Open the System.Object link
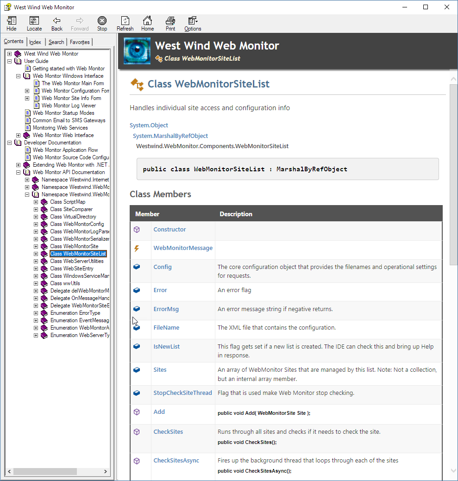Image resolution: width=458 pixels, height=481 pixels. [x=149, y=125]
